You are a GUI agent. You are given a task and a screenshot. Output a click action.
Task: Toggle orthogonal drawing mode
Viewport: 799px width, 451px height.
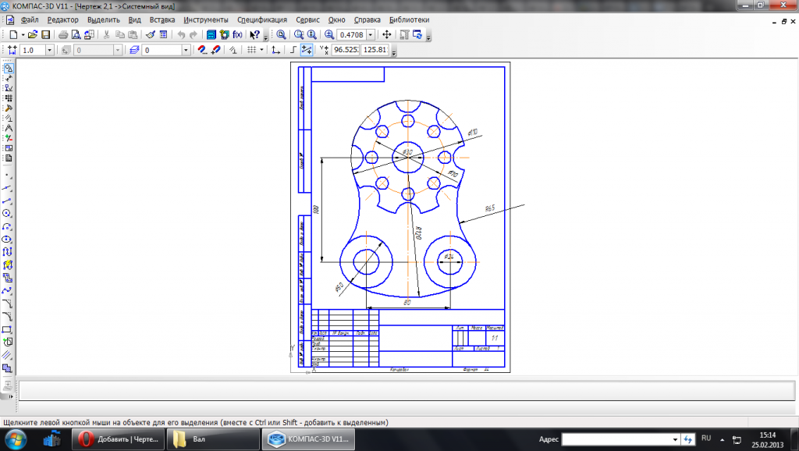click(x=293, y=50)
